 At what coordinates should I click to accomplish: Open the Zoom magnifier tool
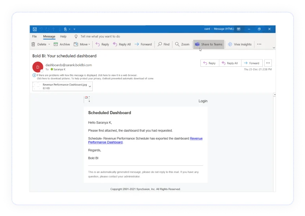[x=182, y=44]
